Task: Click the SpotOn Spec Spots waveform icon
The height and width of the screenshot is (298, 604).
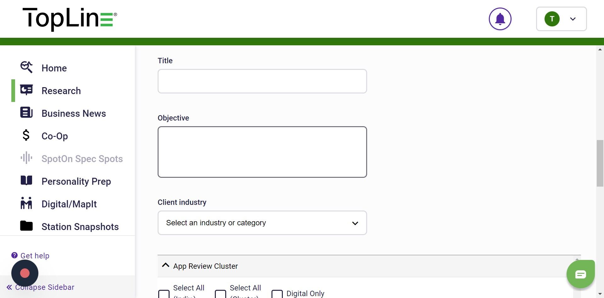Action: tap(26, 158)
